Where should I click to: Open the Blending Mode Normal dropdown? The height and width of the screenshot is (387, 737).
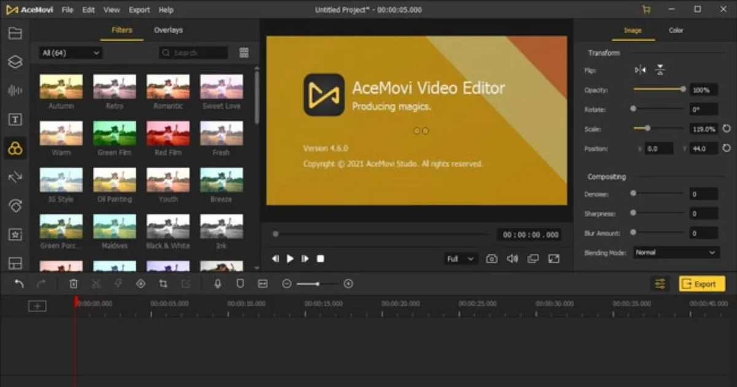click(x=676, y=252)
